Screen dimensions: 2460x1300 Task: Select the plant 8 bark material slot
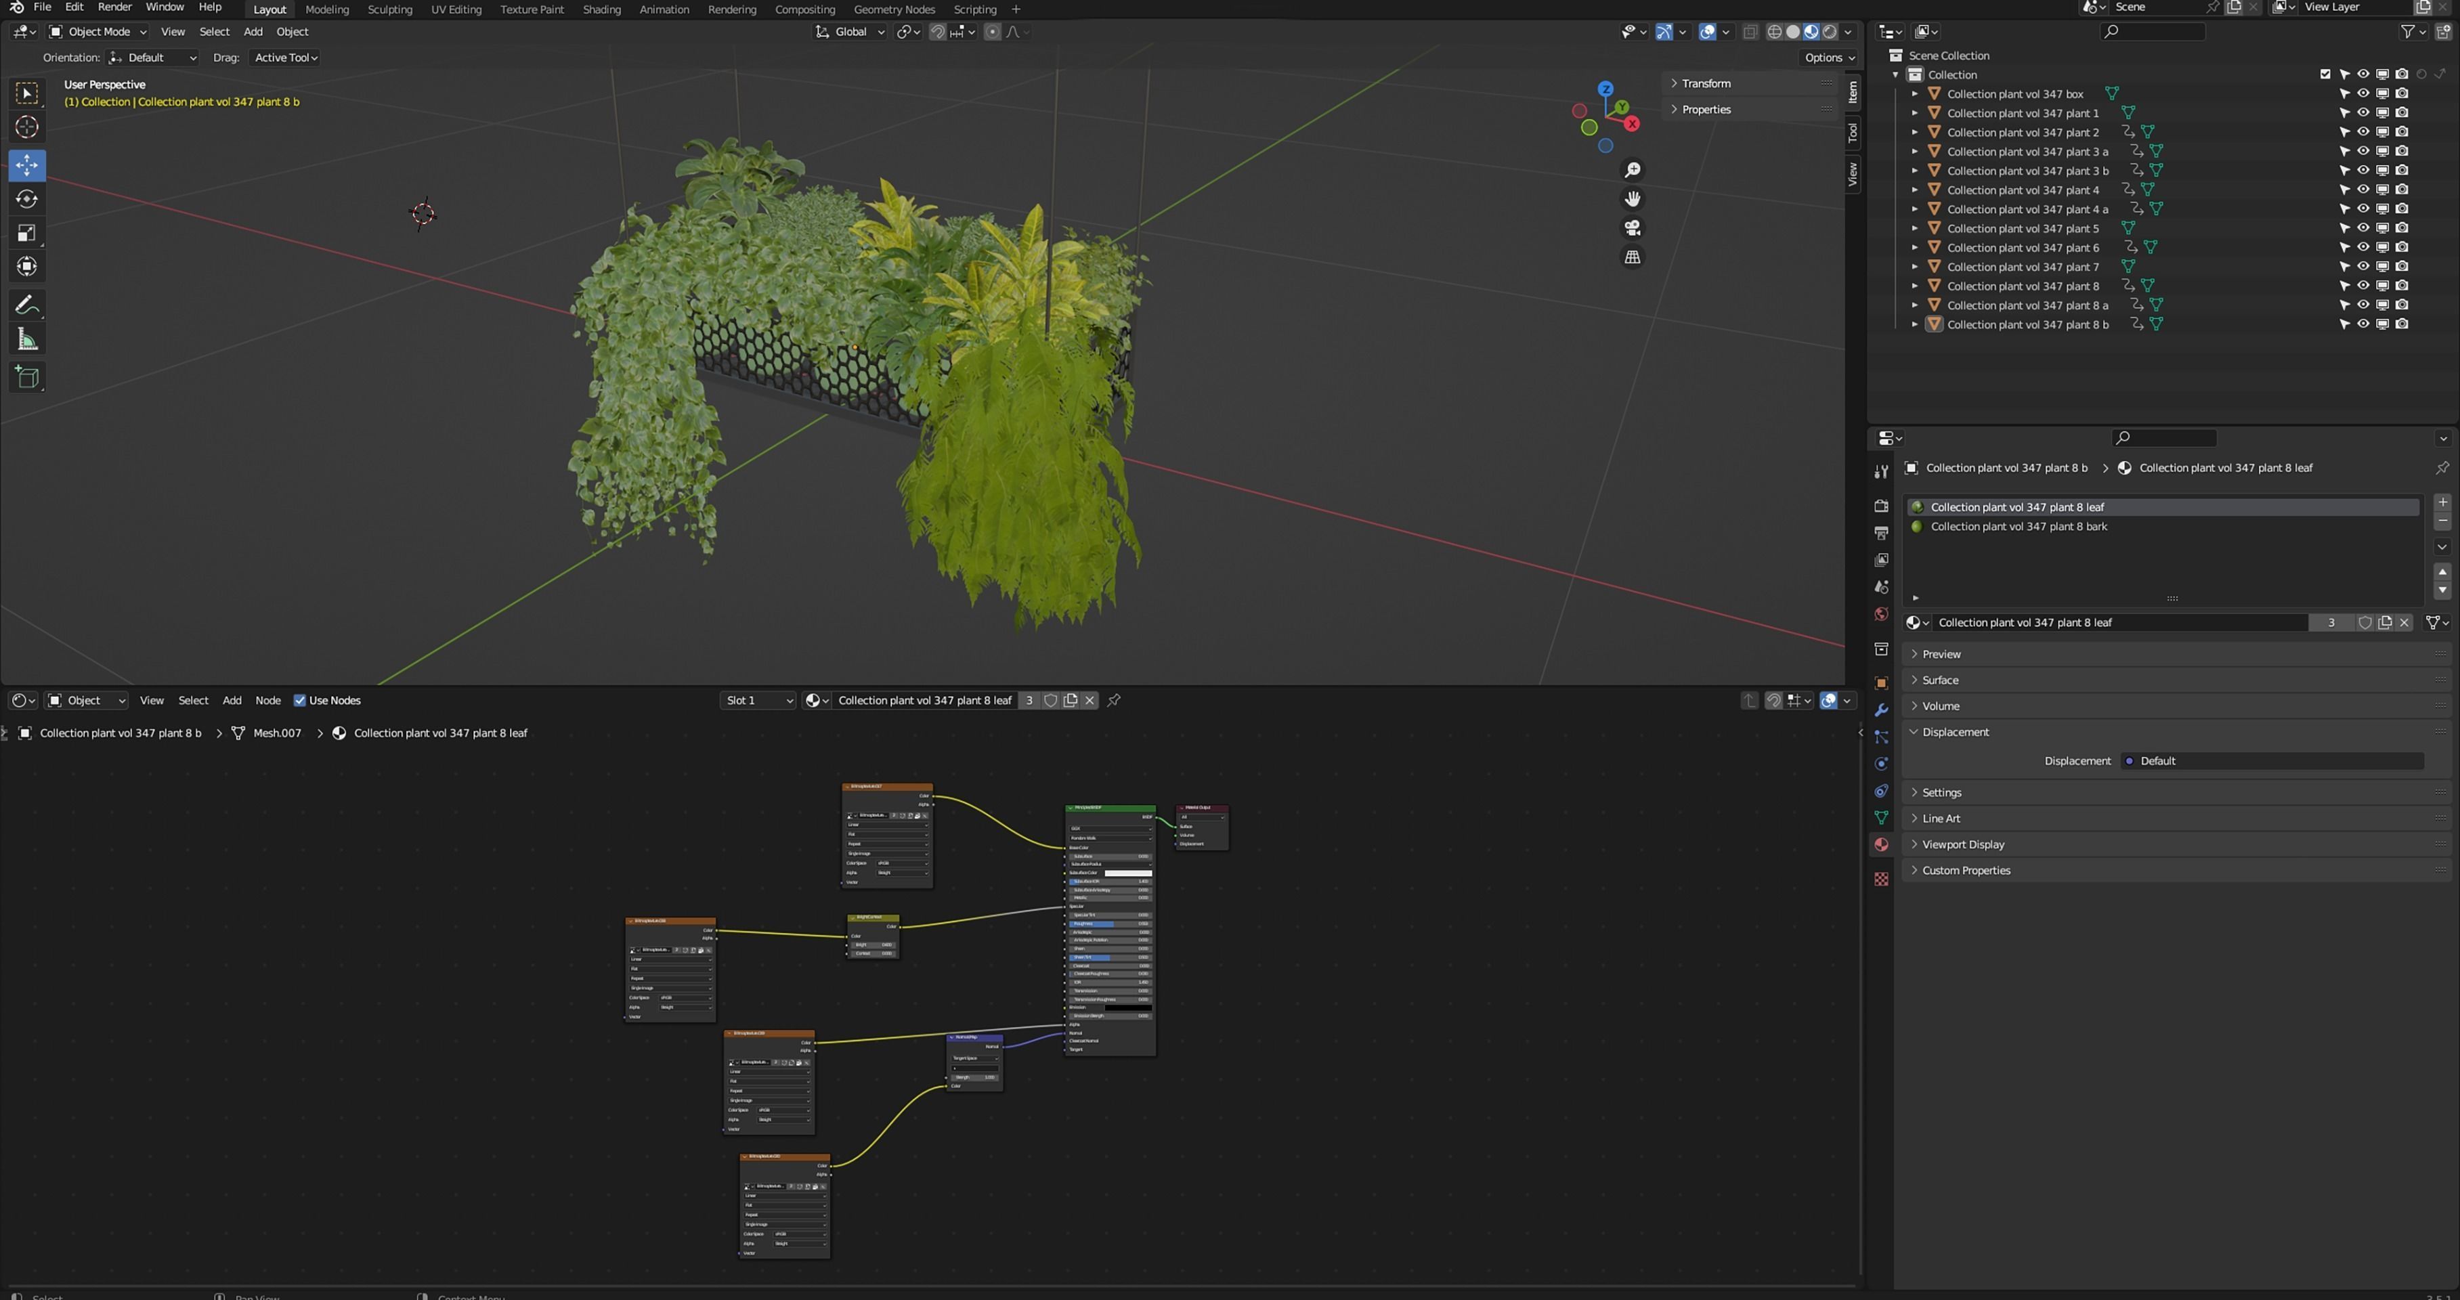pos(2162,526)
